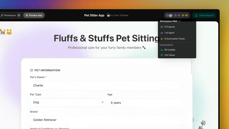229x129 pixels.
Task: Toggle the Preview App view
Action: point(34,15)
